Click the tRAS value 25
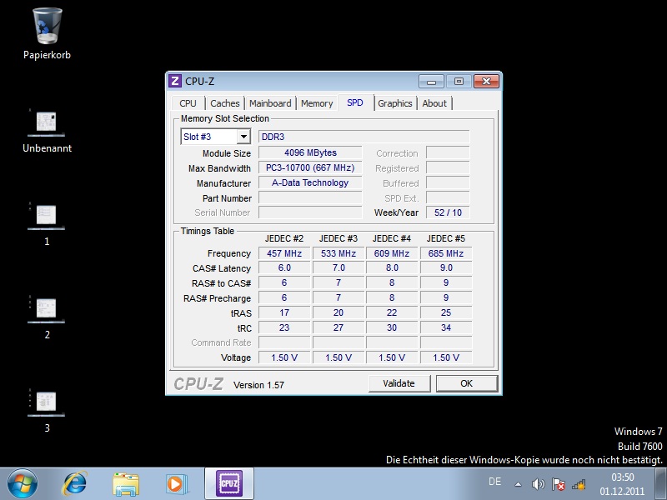Screen dimensions: 667x500 click(446, 312)
